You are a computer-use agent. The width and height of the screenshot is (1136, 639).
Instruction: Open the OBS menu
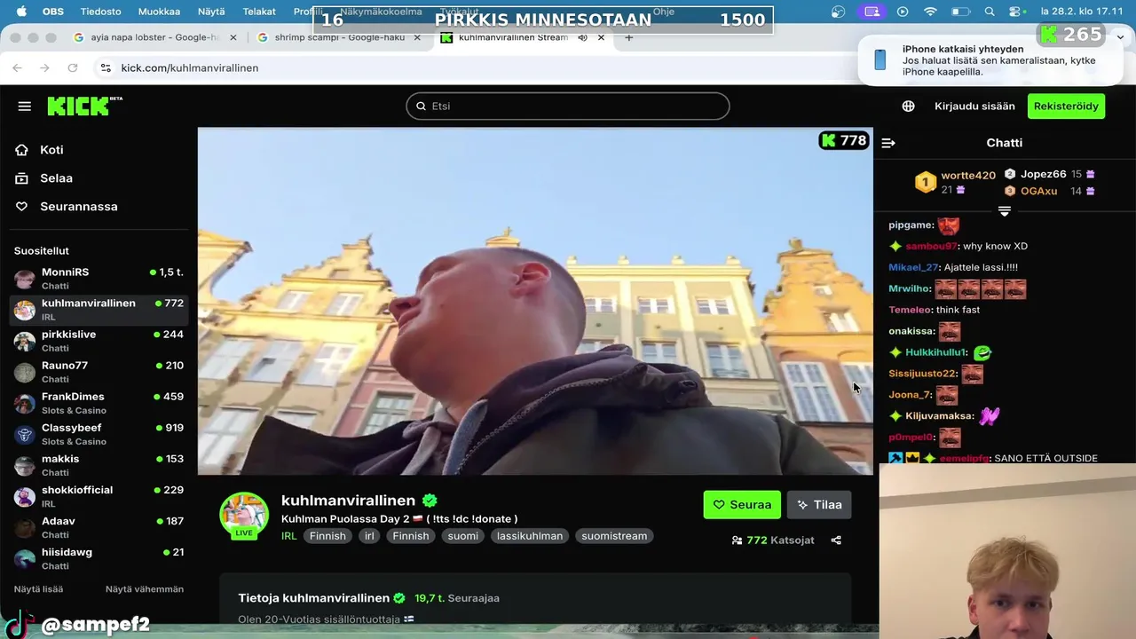(53, 12)
